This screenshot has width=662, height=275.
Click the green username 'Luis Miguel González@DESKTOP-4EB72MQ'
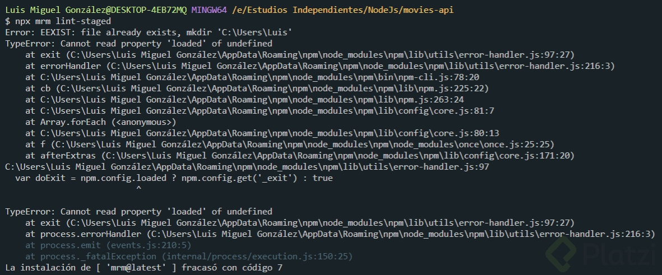click(x=96, y=10)
